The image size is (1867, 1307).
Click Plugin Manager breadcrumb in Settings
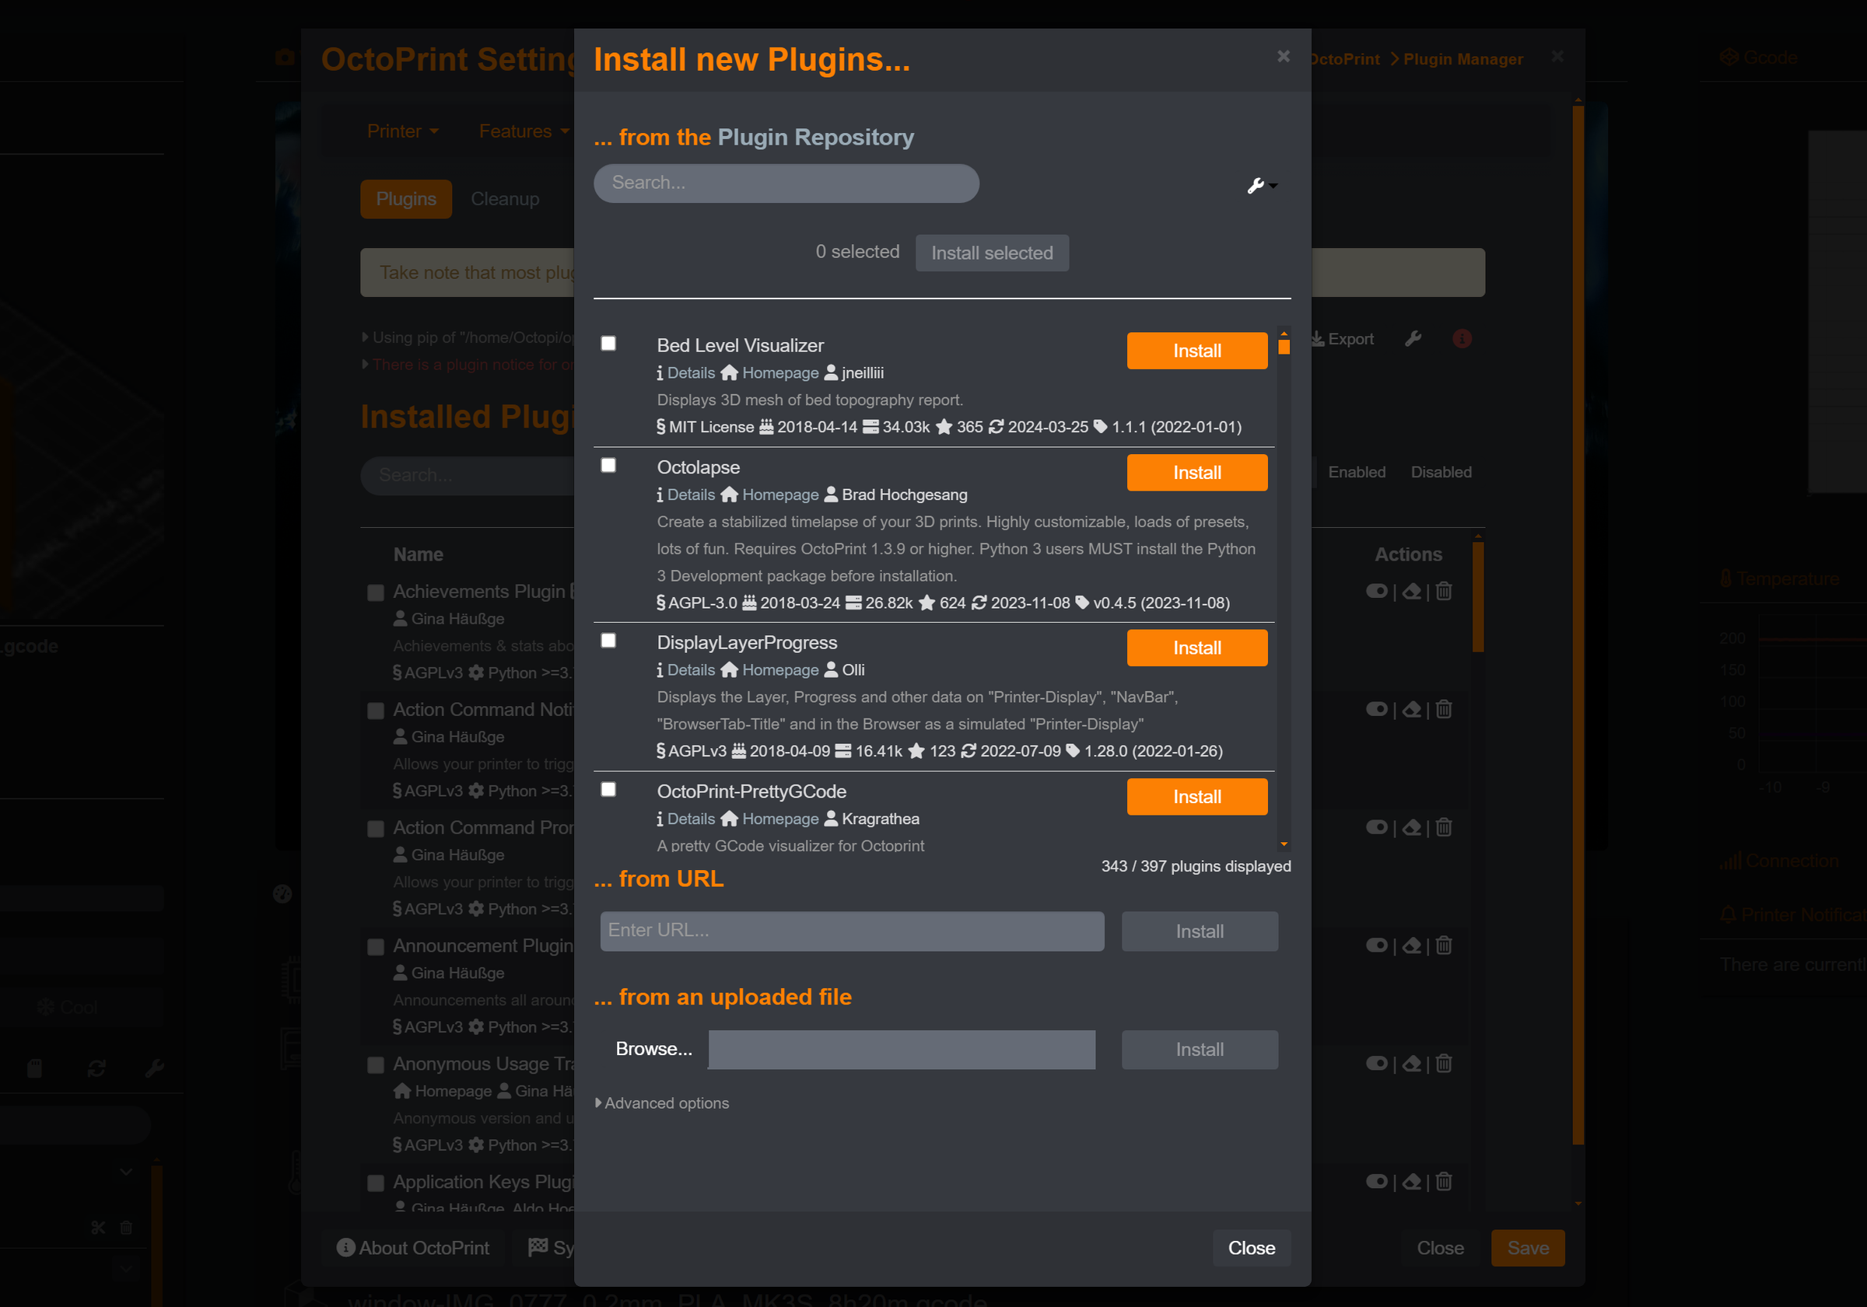pos(1462,59)
